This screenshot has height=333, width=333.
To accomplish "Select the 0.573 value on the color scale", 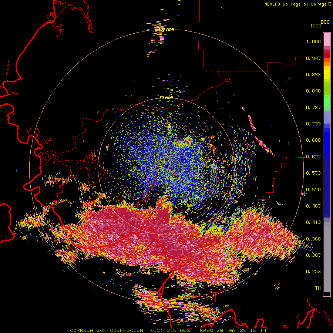I will pyautogui.click(x=313, y=173).
